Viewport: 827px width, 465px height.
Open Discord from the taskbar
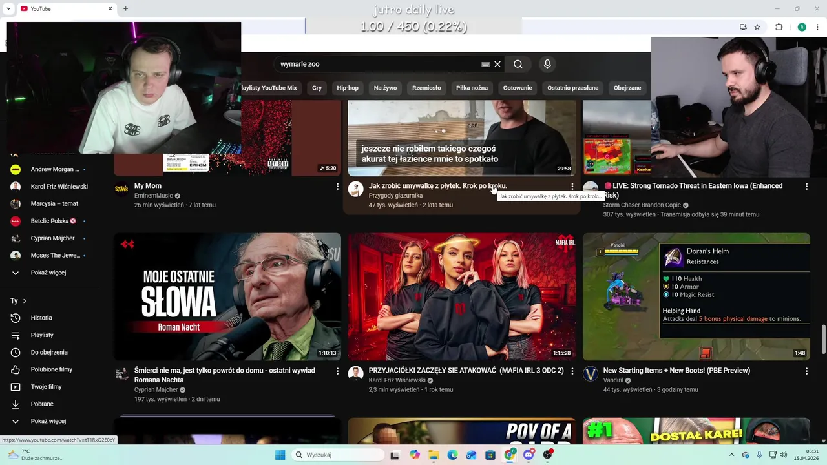pyautogui.click(x=529, y=455)
